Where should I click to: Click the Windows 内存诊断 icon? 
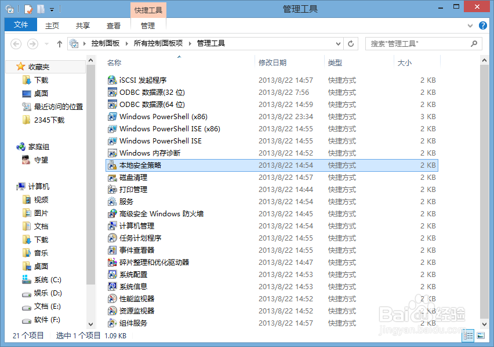tap(112, 153)
